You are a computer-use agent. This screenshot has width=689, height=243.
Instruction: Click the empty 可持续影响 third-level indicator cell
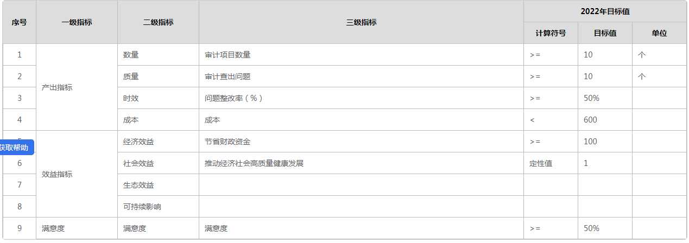pos(361,207)
